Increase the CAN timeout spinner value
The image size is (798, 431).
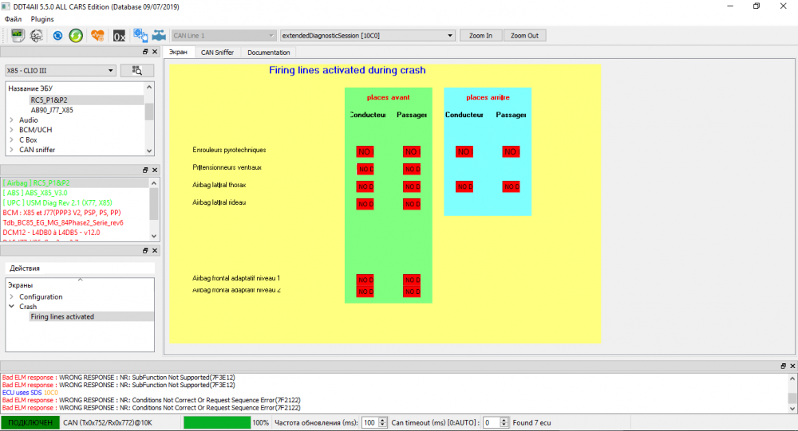(x=504, y=421)
